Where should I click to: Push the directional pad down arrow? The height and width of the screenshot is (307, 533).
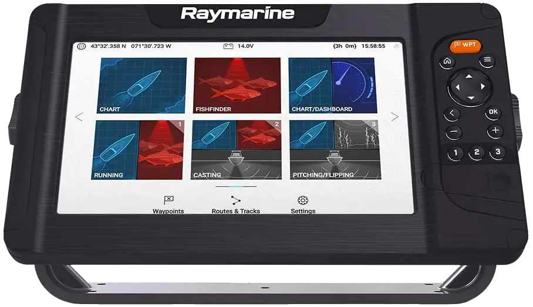471,98
